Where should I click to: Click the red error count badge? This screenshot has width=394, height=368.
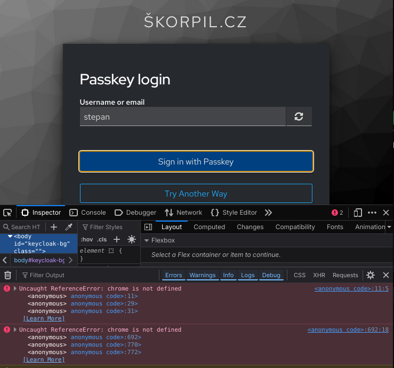pyautogui.click(x=337, y=213)
